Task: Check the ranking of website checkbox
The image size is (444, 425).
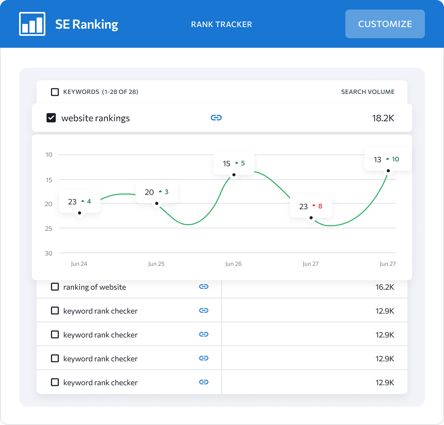Action: [55, 287]
